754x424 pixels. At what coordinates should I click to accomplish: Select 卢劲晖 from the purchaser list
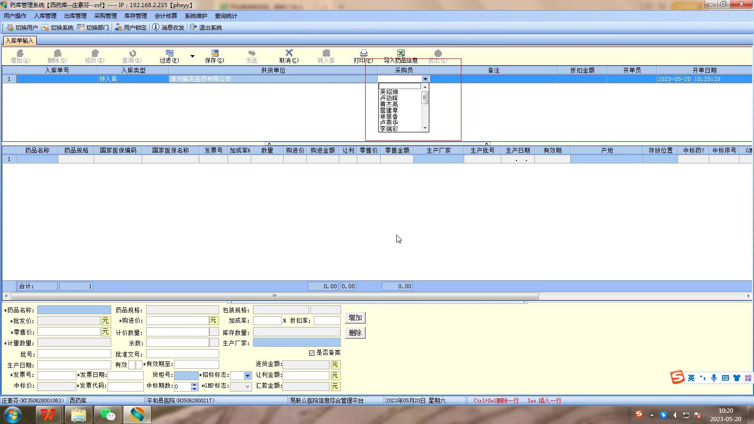[x=389, y=98]
